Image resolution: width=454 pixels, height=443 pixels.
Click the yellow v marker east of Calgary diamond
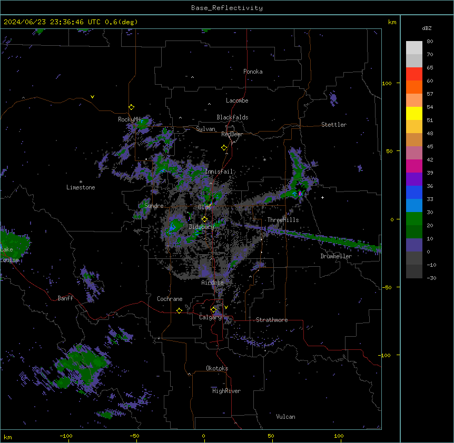point(226,307)
